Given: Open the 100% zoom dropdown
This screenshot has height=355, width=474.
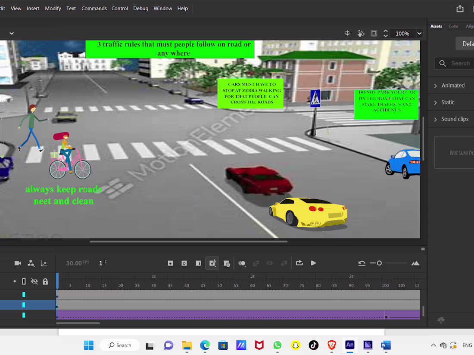Looking at the screenshot, I should [419, 33].
